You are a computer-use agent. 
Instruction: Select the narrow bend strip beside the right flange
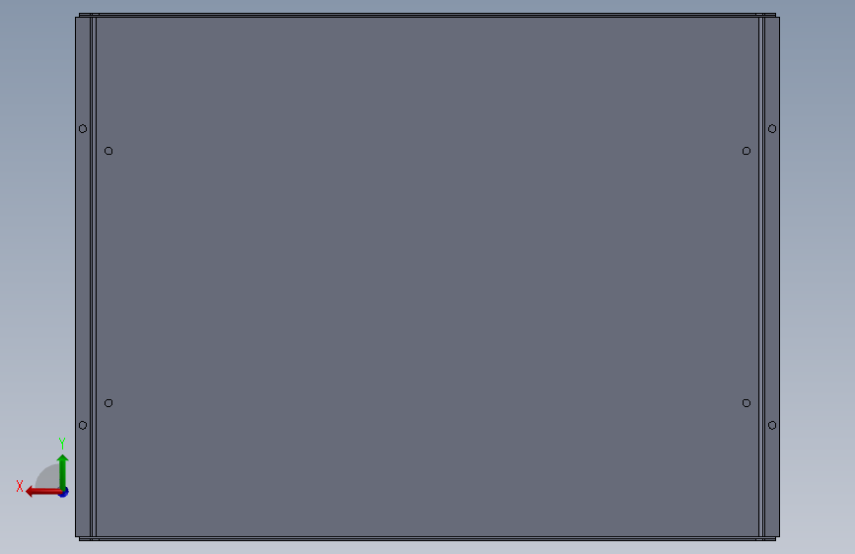(x=761, y=277)
